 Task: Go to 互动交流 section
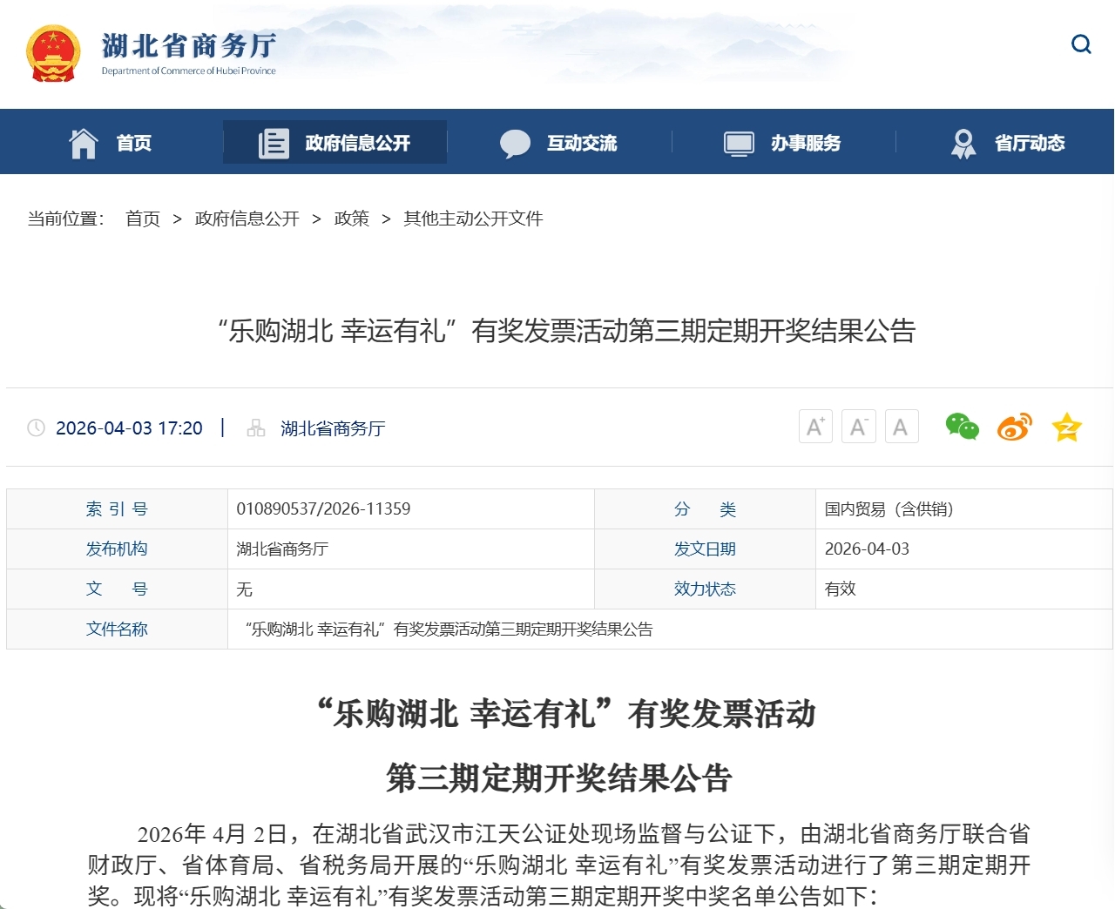[581, 143]
